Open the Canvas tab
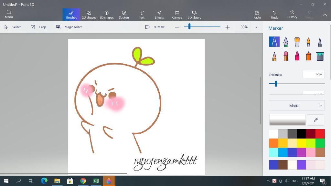The image size is (331, 186). 177,15
